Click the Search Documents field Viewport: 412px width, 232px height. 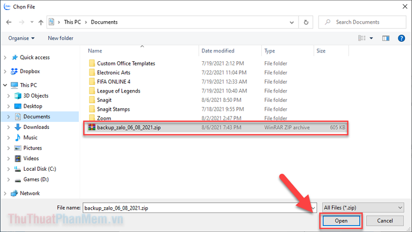pyautogui.click(x=362, y=22)
